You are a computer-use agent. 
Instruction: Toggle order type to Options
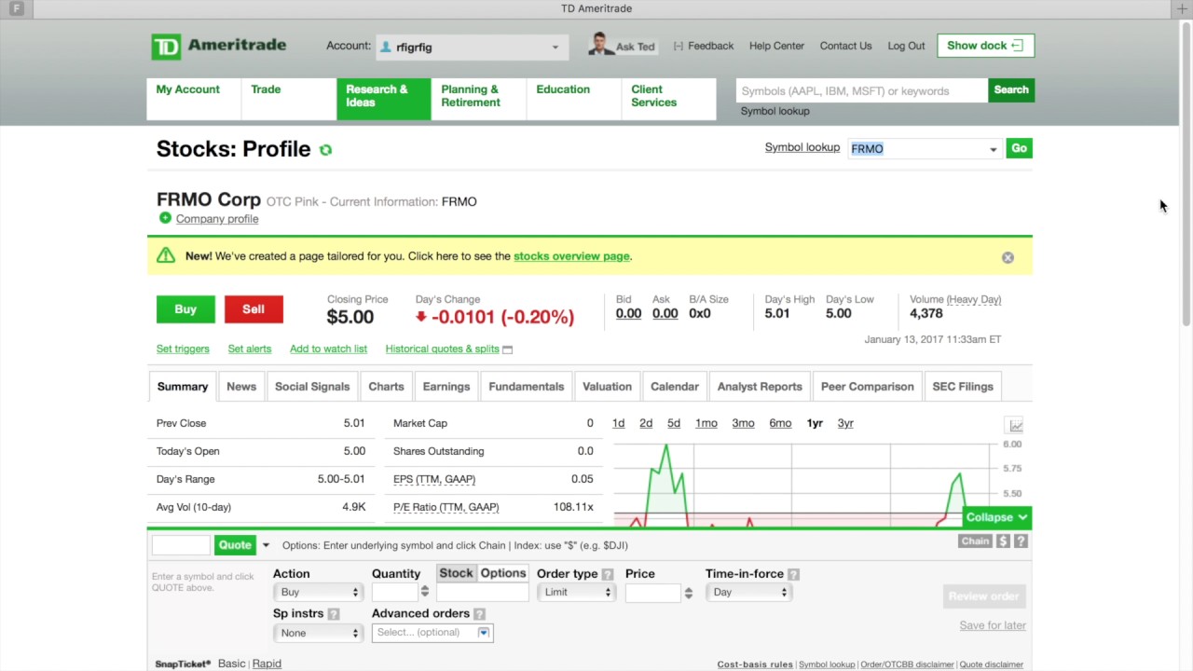click(503, 573)
